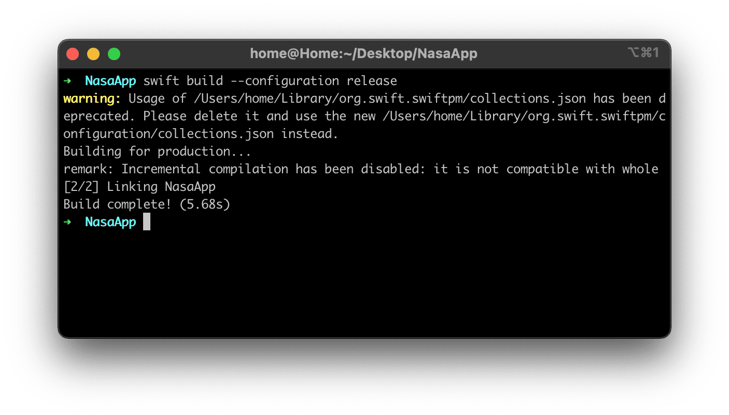
Task: Click the Building for production... line
Action: coord(157,151)
